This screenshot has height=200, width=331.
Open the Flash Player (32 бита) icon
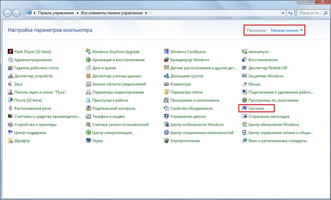(x=10, y=51)
